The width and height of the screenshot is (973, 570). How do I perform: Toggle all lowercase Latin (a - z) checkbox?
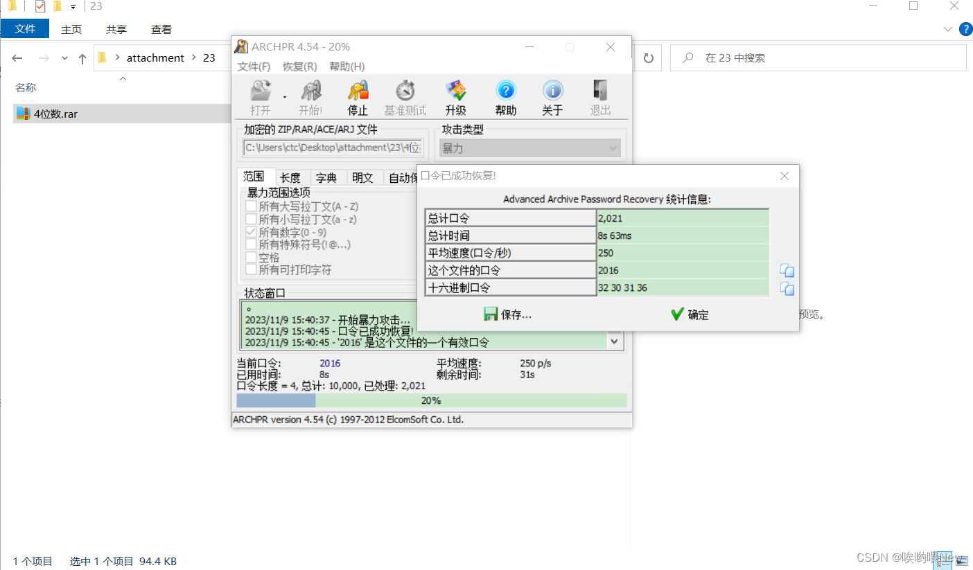[x=252, y=220]
